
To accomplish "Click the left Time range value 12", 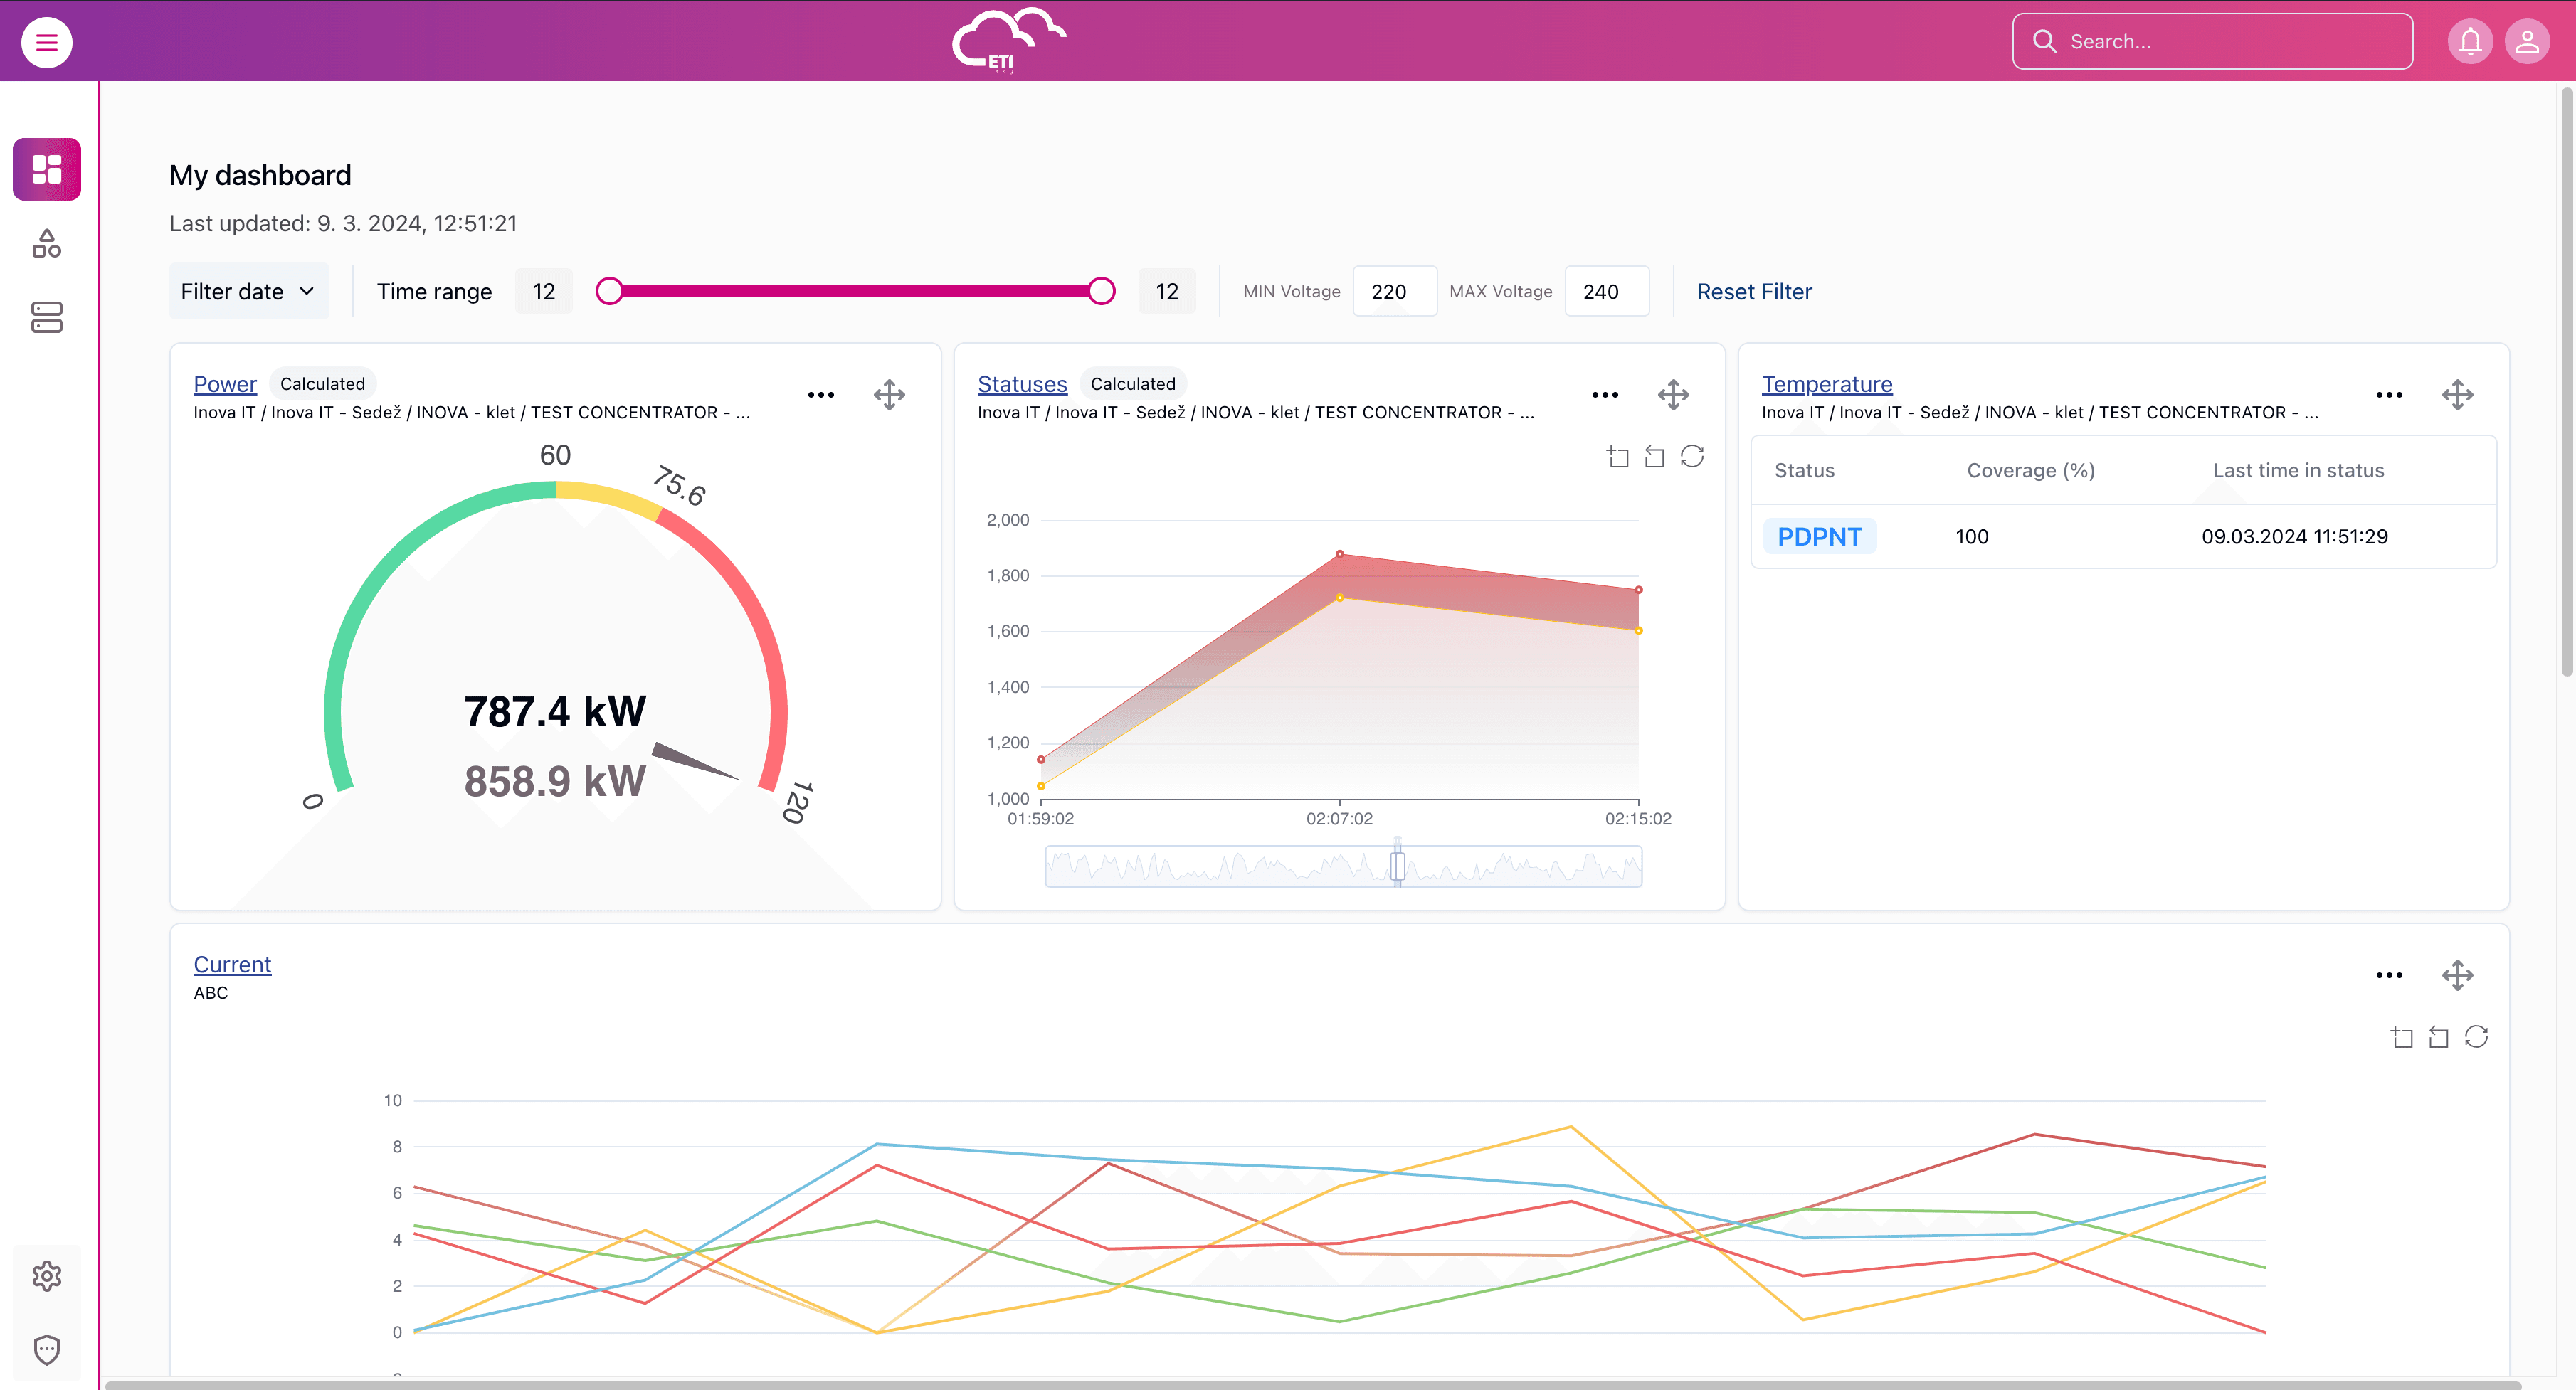I will (543, 291).
